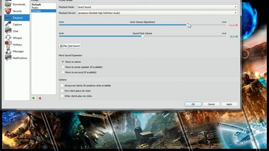
Task: Enable Always set clients 3D positions
Action: click(62, 86)
